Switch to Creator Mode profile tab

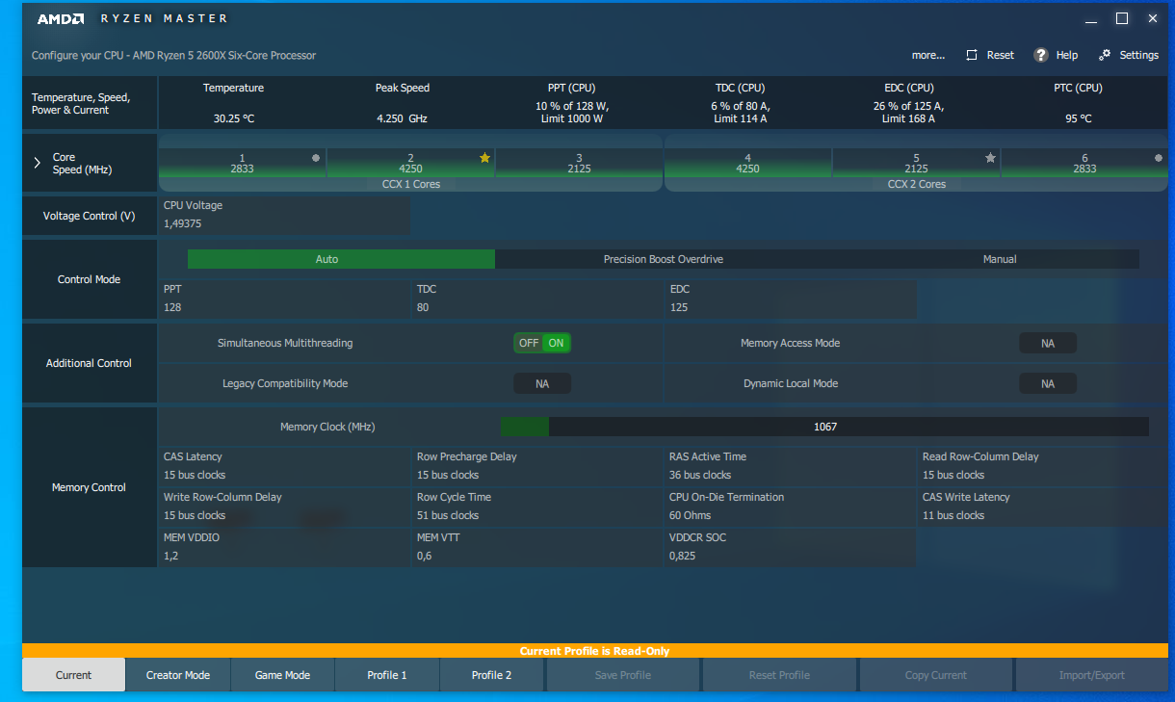click(178, 675)
